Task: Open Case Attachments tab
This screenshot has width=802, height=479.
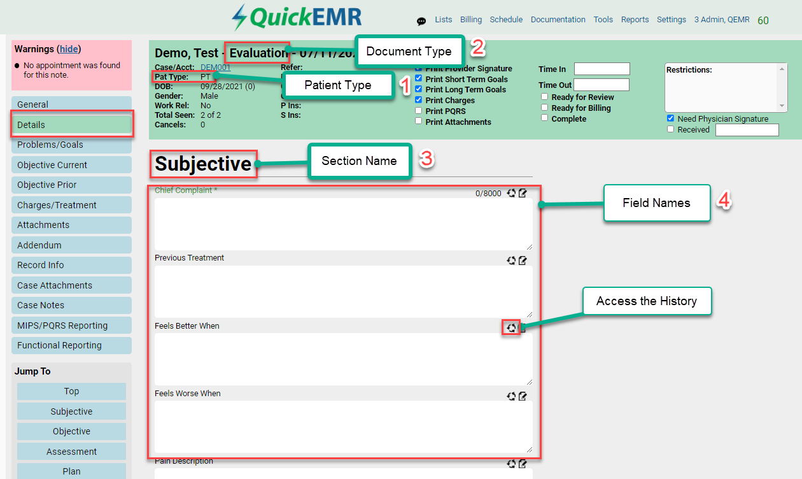Action: [71, 285]
